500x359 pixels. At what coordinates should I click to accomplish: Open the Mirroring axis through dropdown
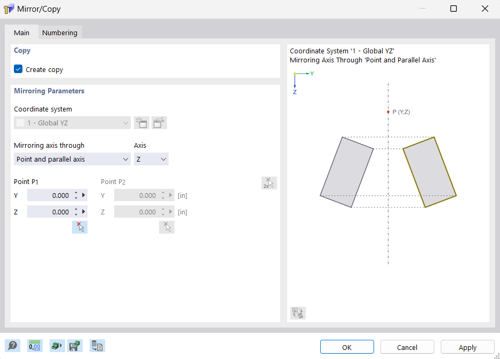coord(125,158)
